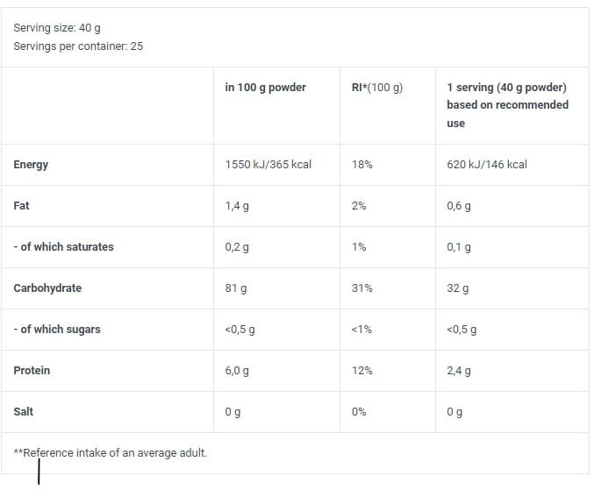
Task: Select the 1,4 g fat value
Action: [x=237, y=206]
